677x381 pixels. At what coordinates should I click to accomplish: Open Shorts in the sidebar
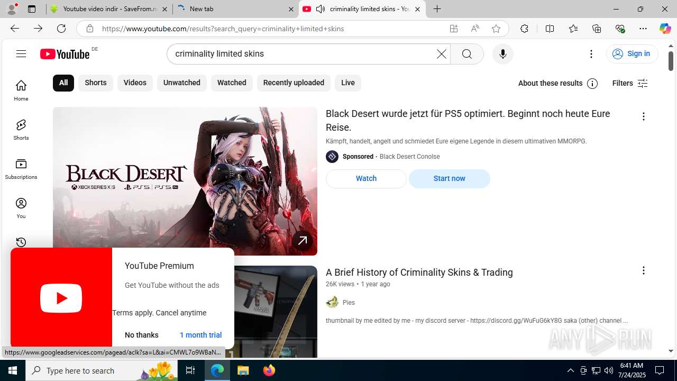[x=21, y=129]
